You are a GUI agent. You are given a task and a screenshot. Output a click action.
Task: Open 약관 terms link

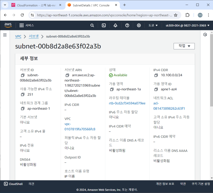point(183,184)
